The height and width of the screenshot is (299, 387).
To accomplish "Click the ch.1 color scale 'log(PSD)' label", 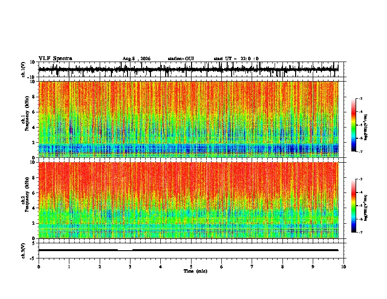I will [366, 127].
